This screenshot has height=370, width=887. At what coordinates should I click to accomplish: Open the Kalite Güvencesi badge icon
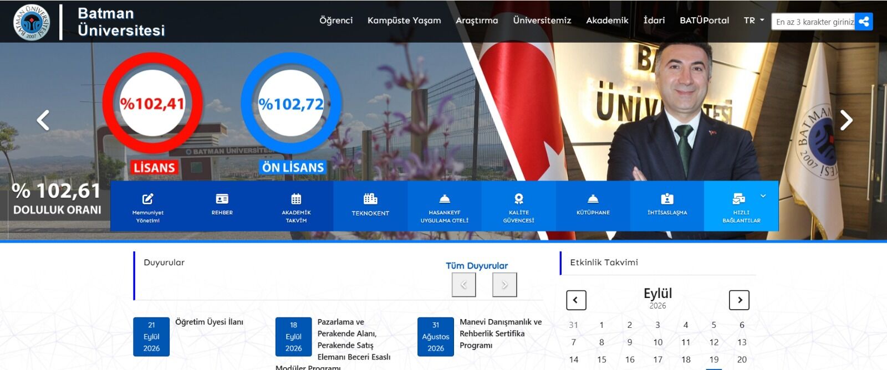click(x=519, y=199)
